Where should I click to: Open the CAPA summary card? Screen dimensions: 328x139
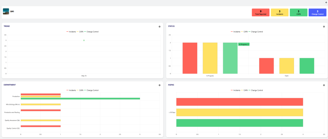pos(298,13)
